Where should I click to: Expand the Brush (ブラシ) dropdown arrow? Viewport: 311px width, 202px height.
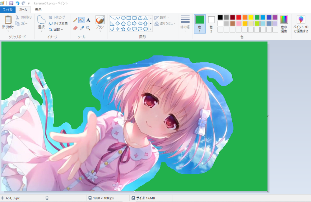(x=100, y=31)
